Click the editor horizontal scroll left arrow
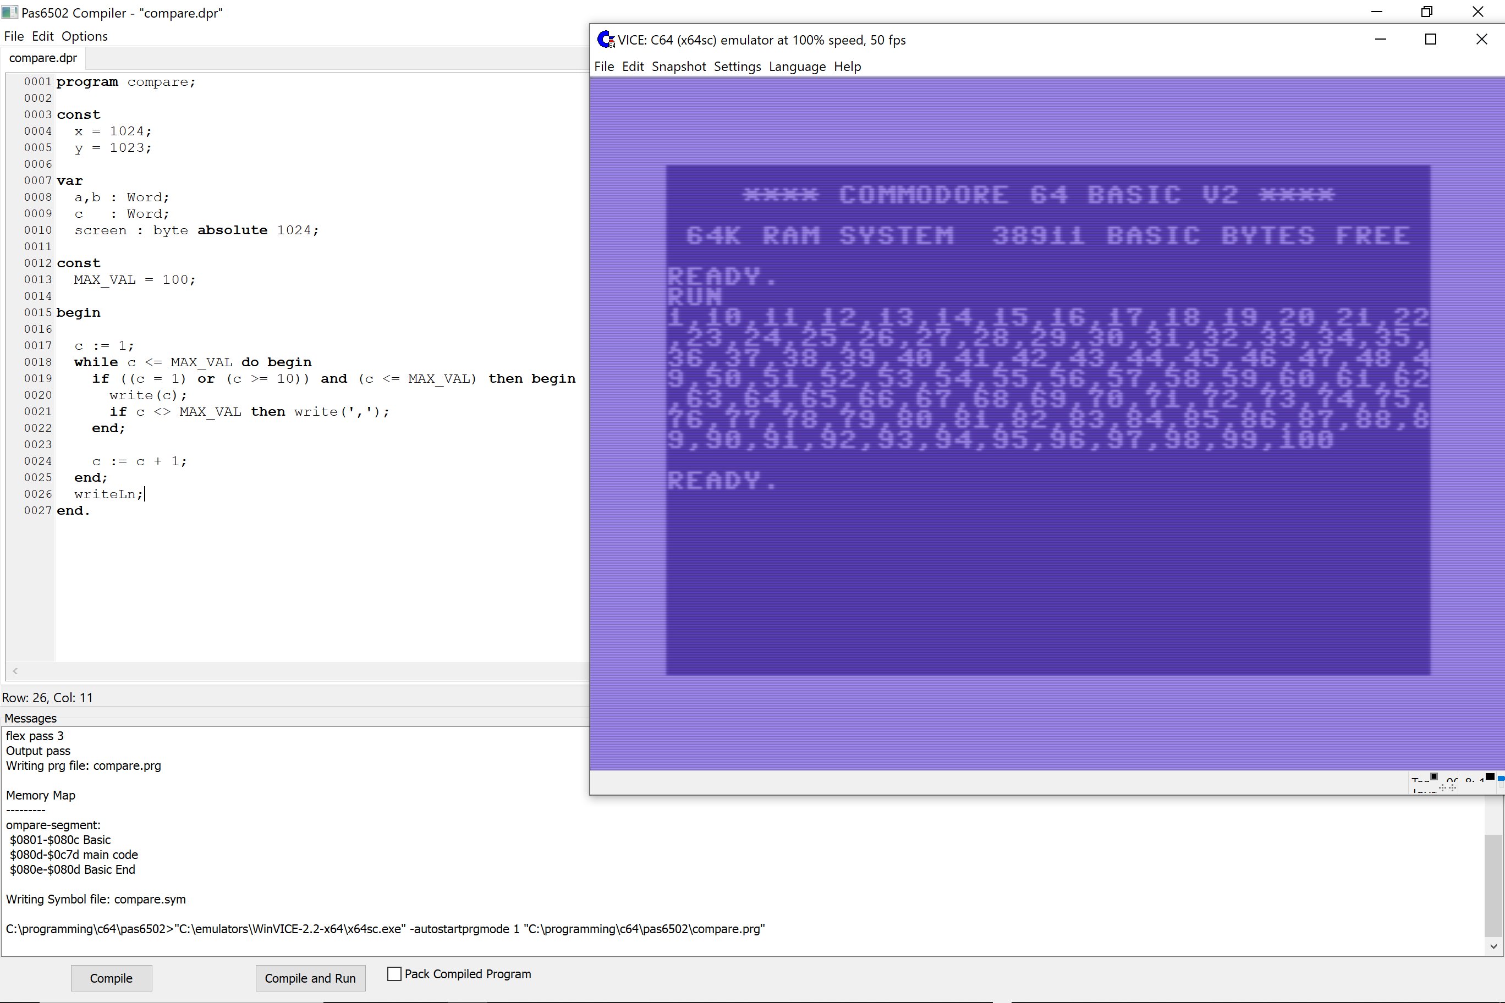Image resolution: width=1505 pixels, height=1003 pixels. (15, 671)
